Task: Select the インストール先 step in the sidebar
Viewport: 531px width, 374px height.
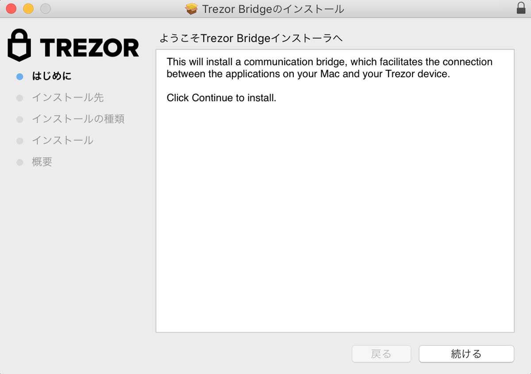Action: [68, 98]
